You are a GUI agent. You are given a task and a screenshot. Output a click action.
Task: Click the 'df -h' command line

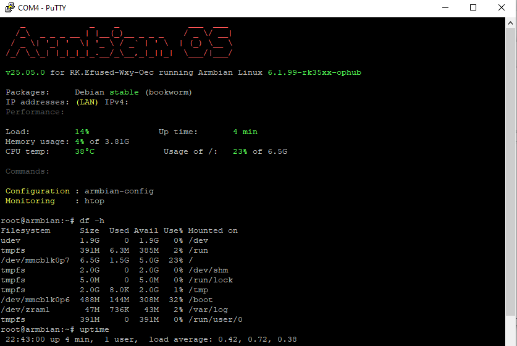[92, 221]
